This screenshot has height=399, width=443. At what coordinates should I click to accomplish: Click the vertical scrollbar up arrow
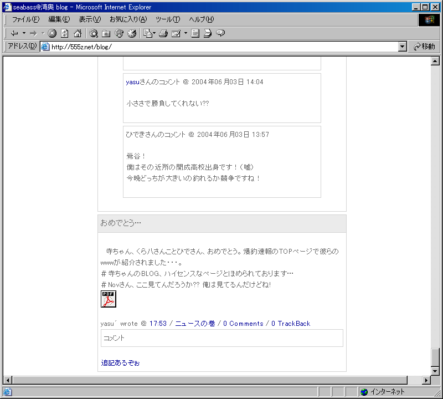click(435, 61)
